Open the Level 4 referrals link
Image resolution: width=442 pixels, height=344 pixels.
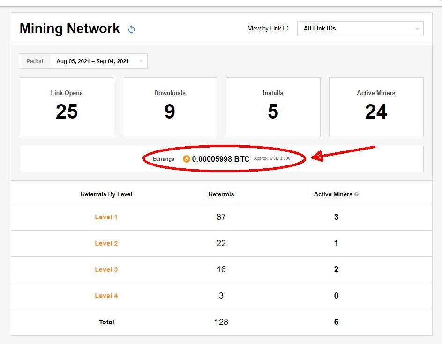[x=106, y=296]
